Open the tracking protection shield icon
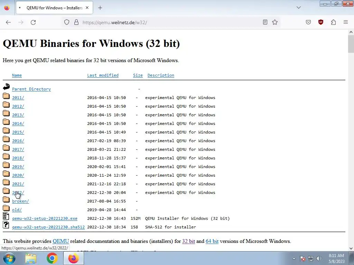 (67, 22)
